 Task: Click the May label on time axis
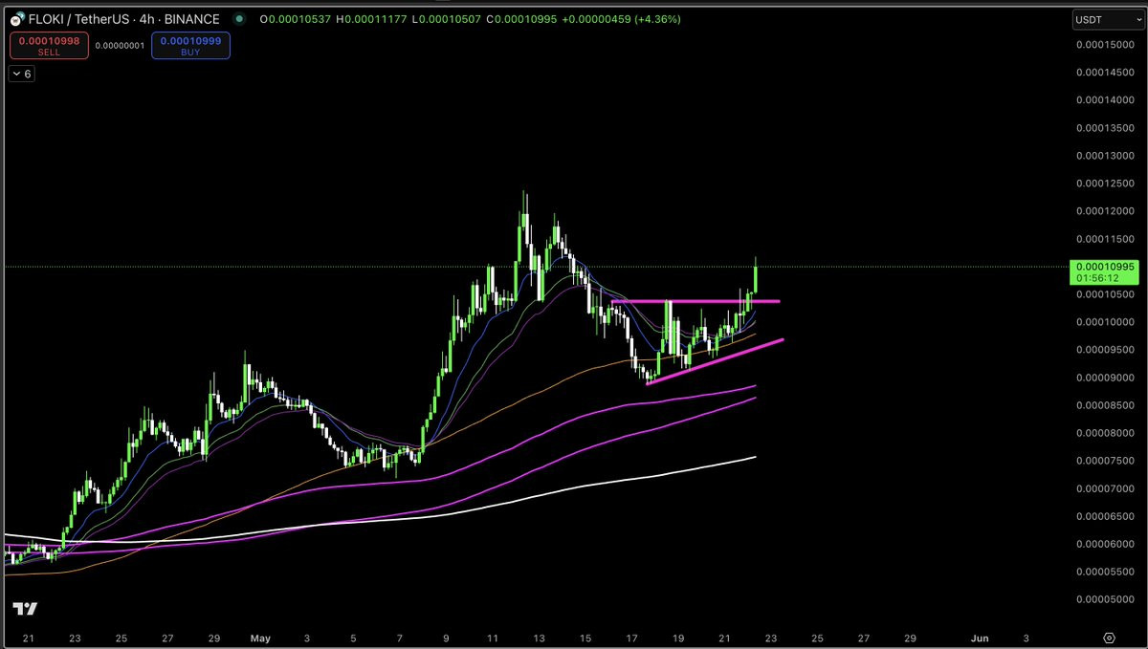[x=260, y=638]
